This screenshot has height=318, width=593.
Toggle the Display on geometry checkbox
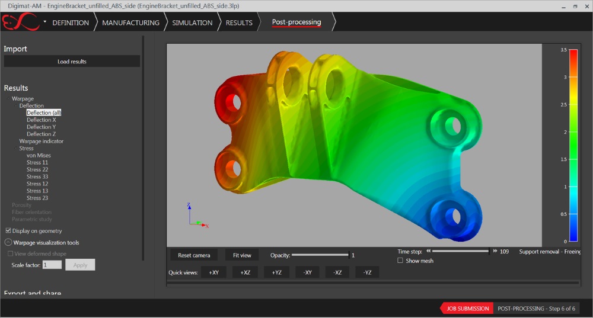pyautogui.click(x=8, y=231)
